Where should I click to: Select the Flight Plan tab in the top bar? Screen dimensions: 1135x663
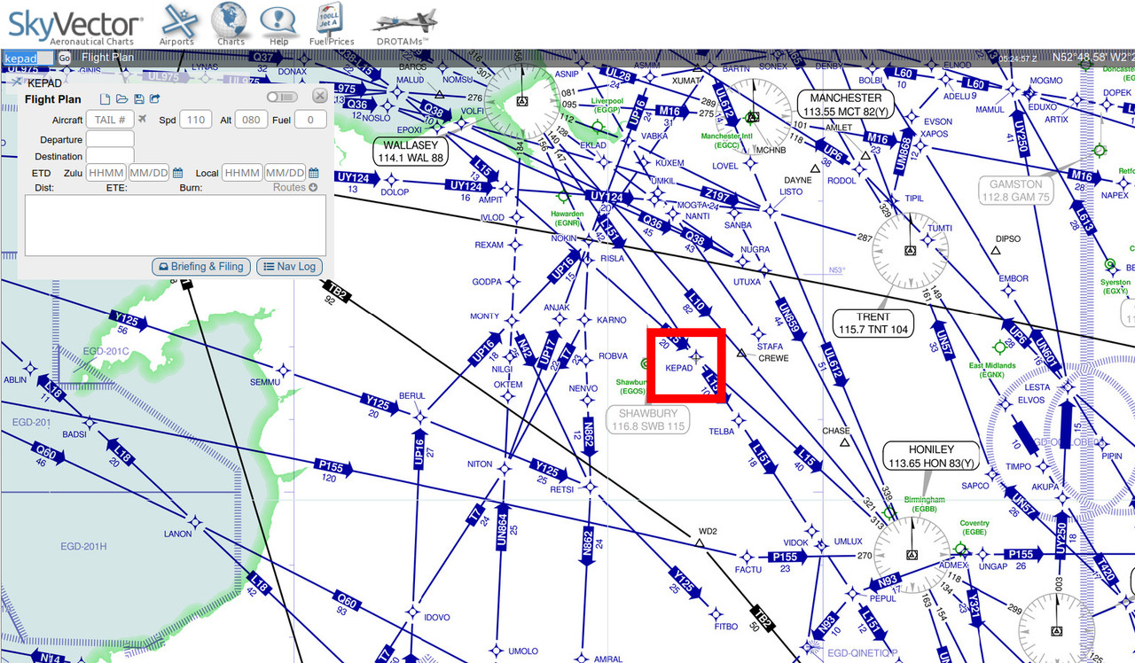106,58
